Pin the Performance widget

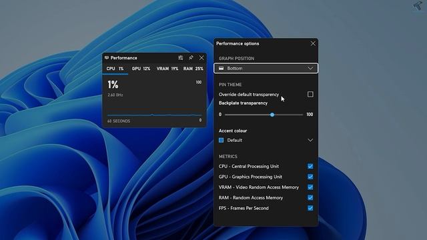tap(191, 58)
